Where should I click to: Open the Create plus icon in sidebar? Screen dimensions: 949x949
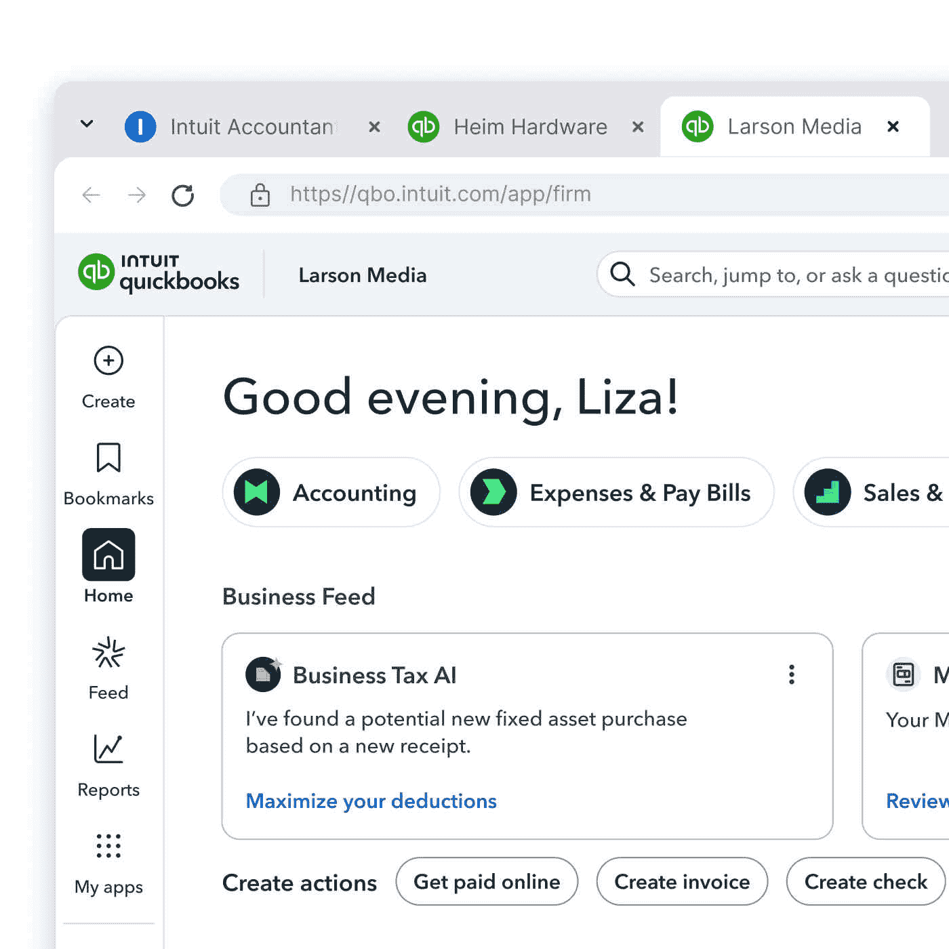pyautogui.click(x=108, y=361)
